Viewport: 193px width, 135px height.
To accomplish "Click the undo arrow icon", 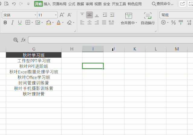I will [x=14, y=4].
